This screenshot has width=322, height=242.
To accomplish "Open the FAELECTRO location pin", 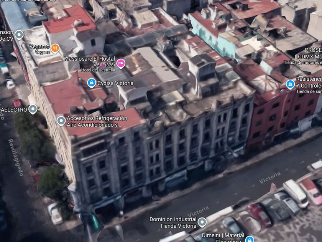I will tap(33, 109).
